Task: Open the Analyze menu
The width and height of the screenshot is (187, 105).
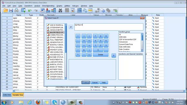Action: click(x=37, y=6)
